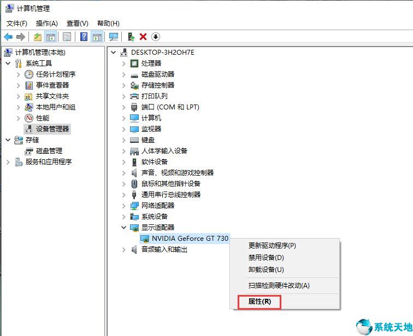The image size is (413, 336).
Task: Choose 卸载设备(U) from context menu
Action: pyautogui.click(x=285, y=270)
